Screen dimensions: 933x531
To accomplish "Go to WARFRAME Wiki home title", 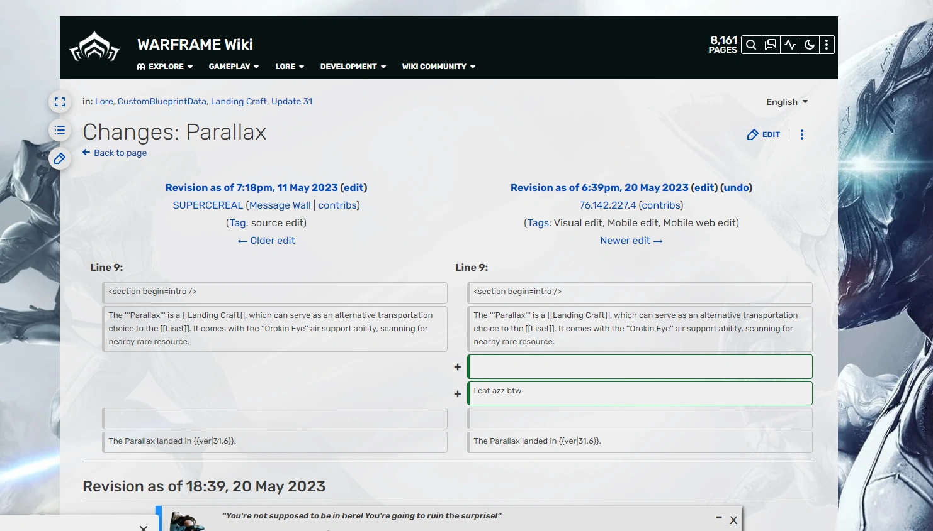I will tap(195, 45).
